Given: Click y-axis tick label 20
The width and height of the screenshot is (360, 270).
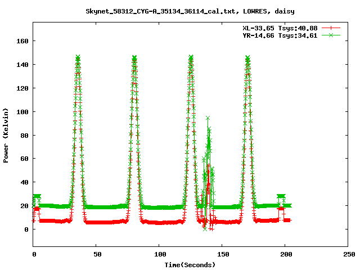Looking at the screenshot, I should tap(24, 206).
